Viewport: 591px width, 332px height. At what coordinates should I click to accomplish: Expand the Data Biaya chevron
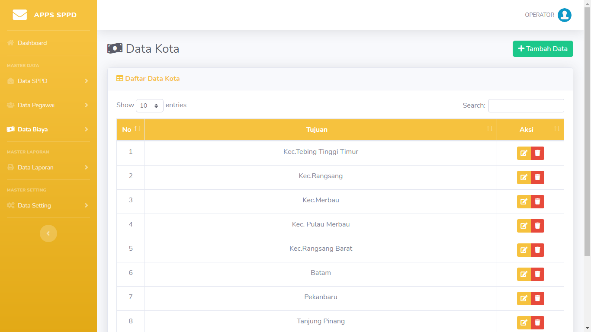pos(87,129)
